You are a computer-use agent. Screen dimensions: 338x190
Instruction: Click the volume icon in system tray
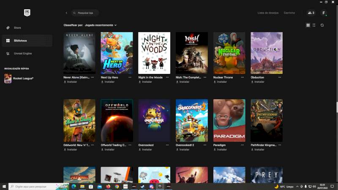[x=314, y=187]
